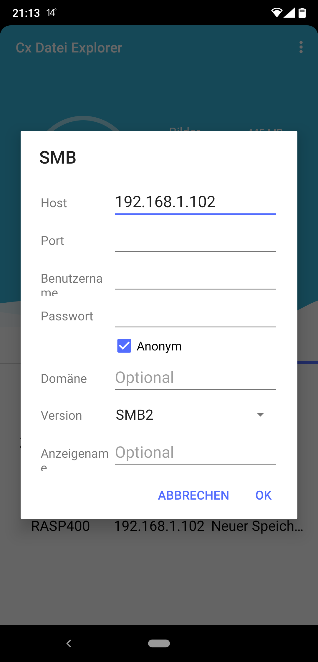Tap the battery status icon
Screen dimensions: 318x662
pos(302,13)
